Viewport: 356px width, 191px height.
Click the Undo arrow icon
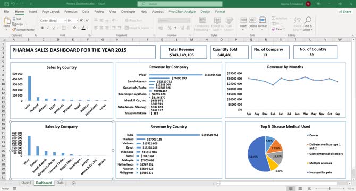[x=13, y=4]
